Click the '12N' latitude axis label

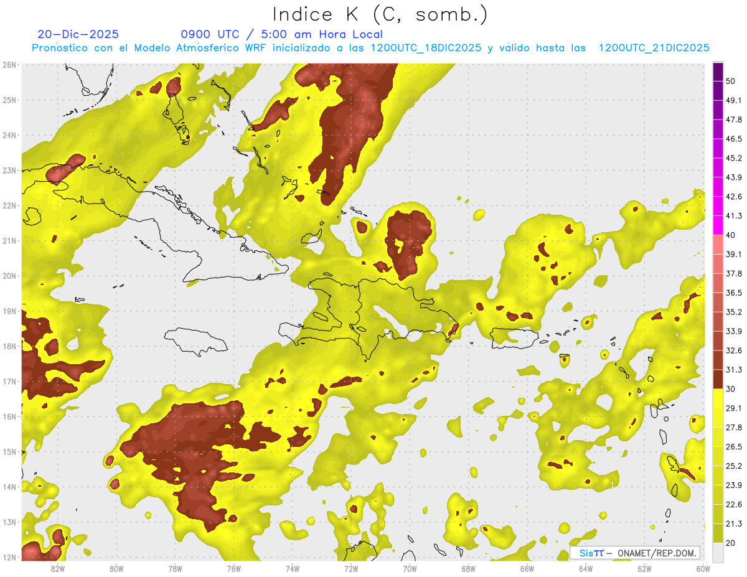coord(9,557)
